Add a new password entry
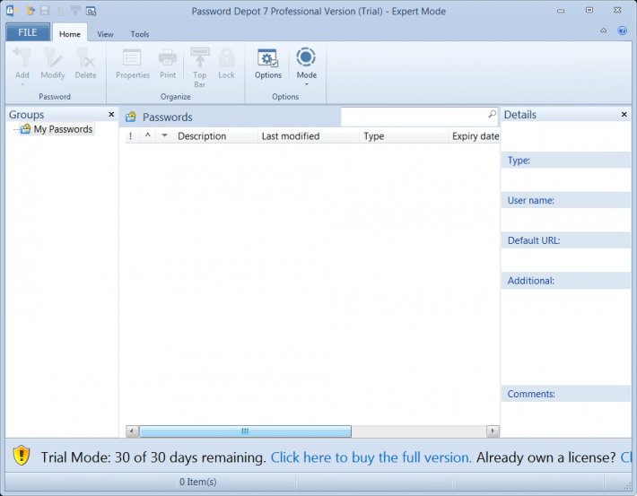Image resolution: width=637 pixels, height=496 pixels. (x=22, y=66)
